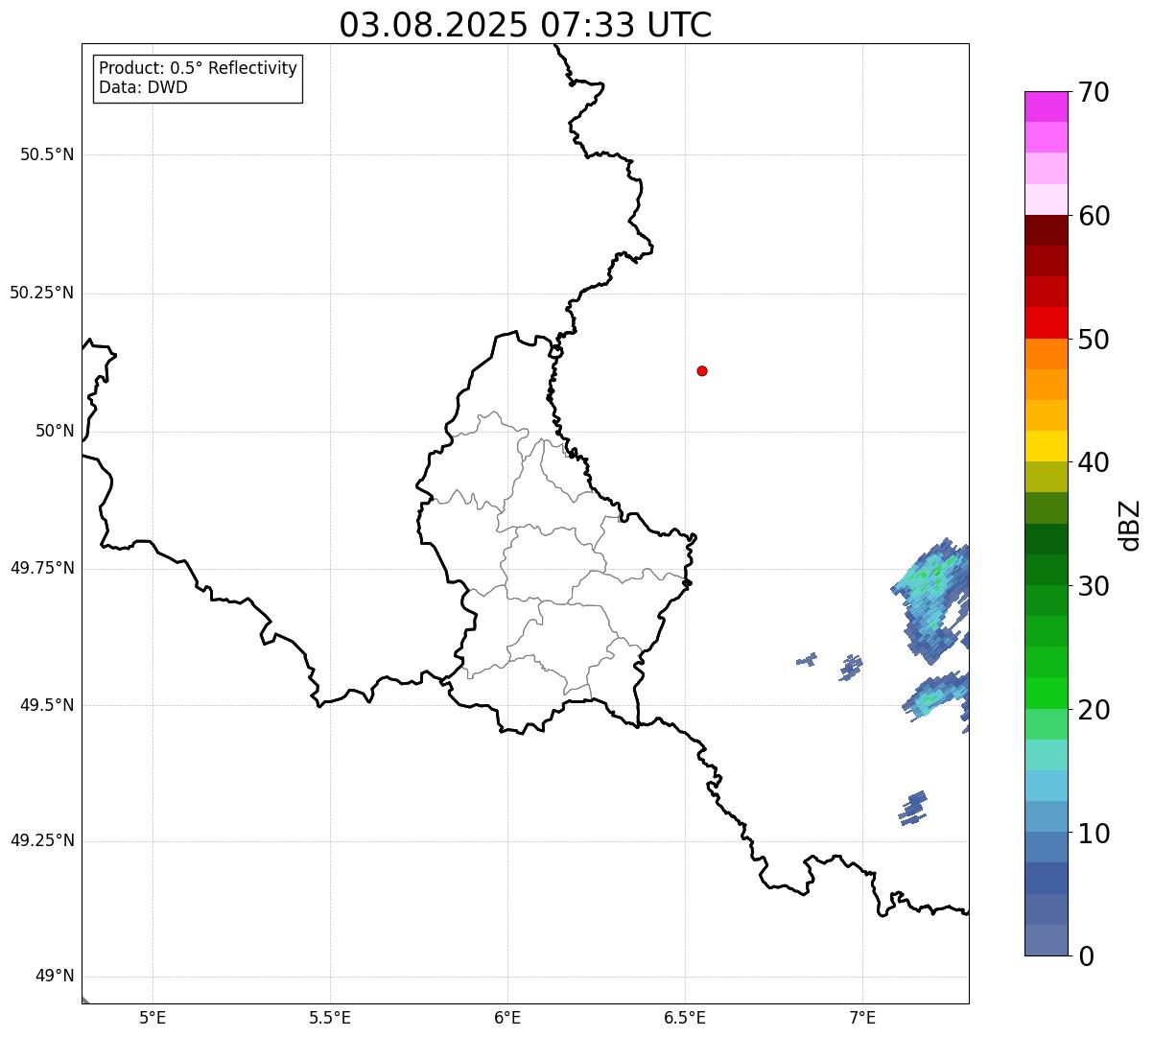Screen dimensions: 1153x1037
Task: Click the 6.5°E longitude label
Action: [685, 1017]
